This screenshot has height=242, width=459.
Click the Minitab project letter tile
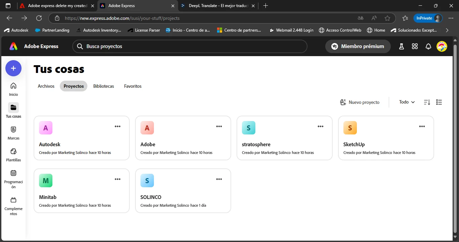coord(46,180)
